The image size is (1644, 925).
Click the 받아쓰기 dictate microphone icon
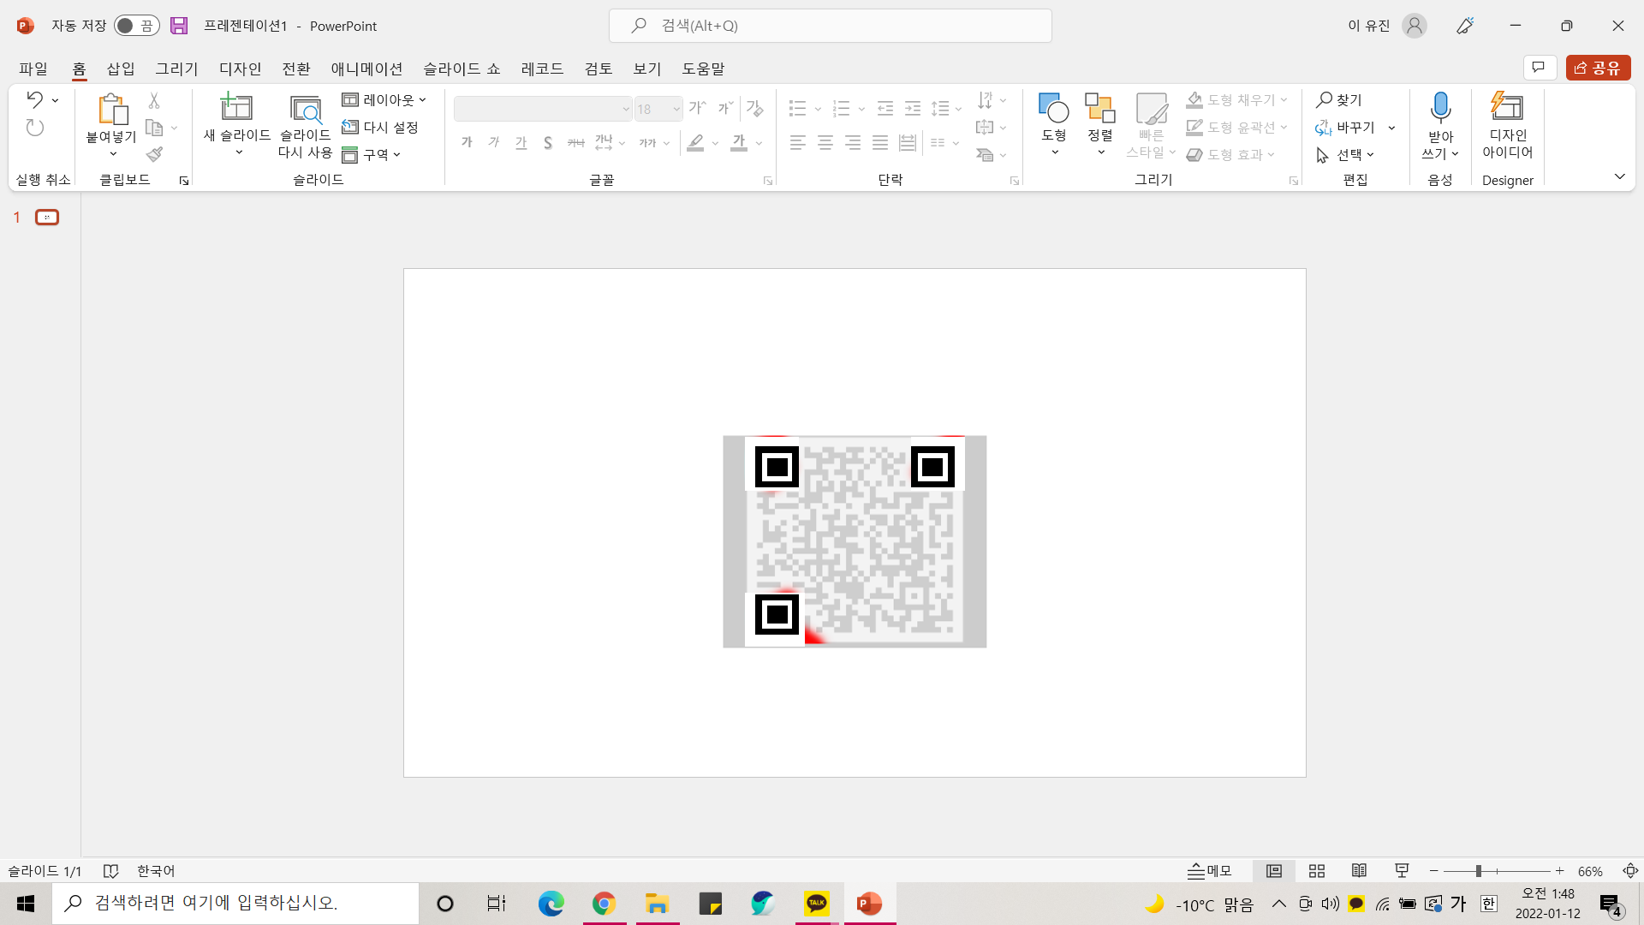pyautogui.click(x=1440, y=107)
